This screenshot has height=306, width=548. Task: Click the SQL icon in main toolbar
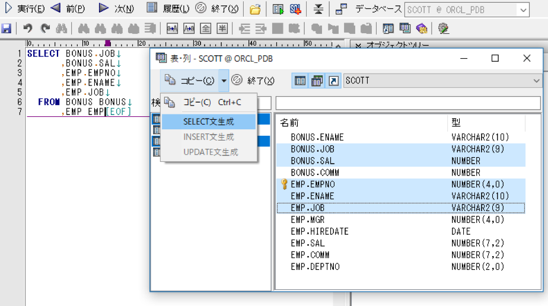point(295,9)
